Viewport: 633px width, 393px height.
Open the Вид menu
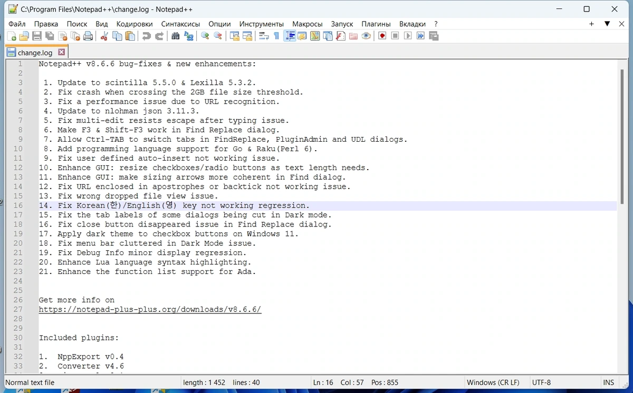point(102,24)
